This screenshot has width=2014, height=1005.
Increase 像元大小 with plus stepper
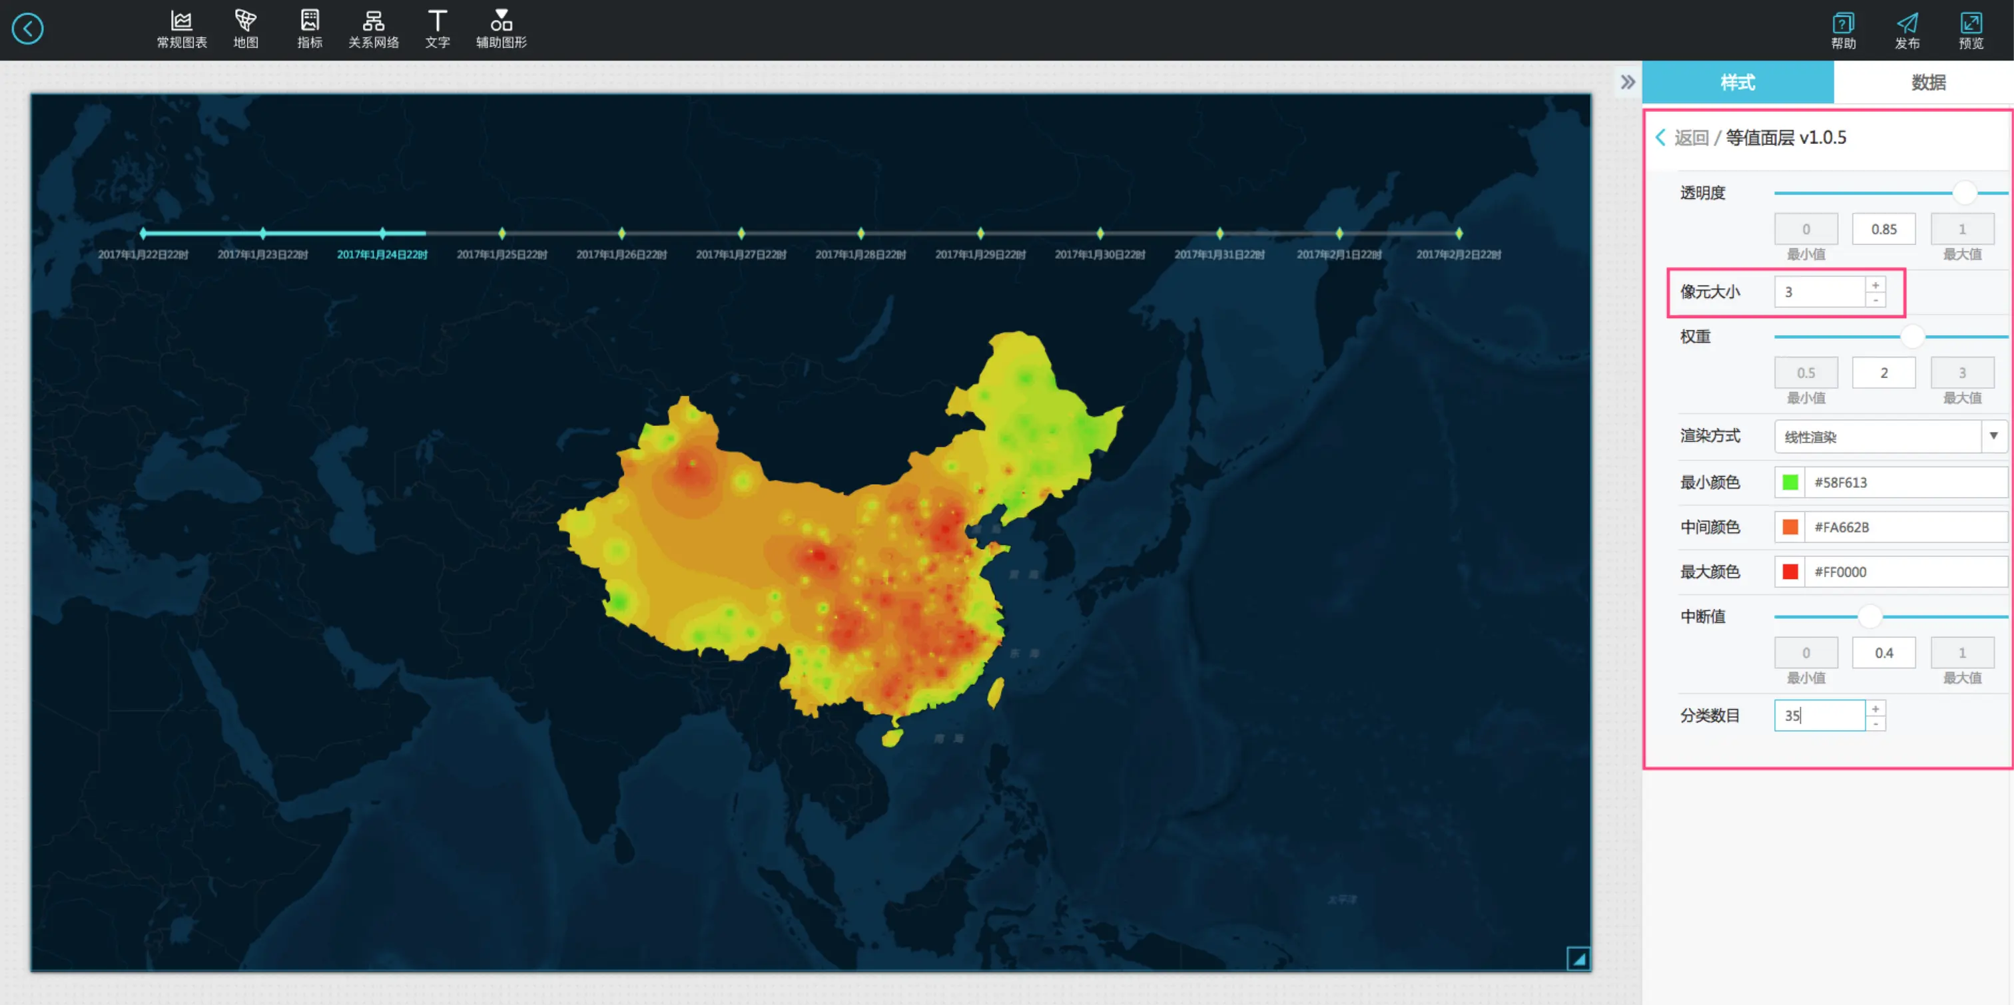click(1875, 286)
